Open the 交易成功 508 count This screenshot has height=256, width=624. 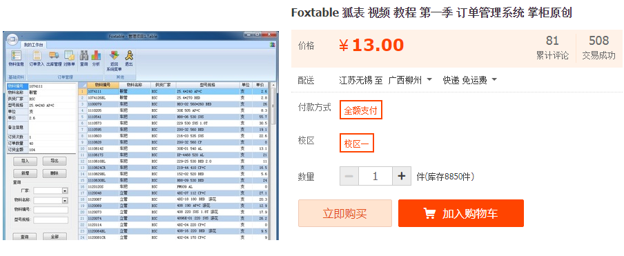coord(599,48)
